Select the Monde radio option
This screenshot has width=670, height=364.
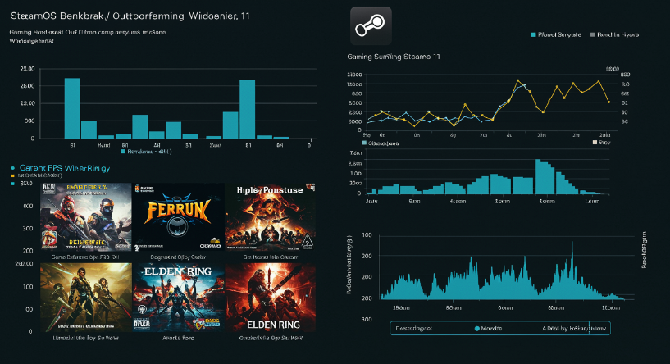click(x=476, y=329)
